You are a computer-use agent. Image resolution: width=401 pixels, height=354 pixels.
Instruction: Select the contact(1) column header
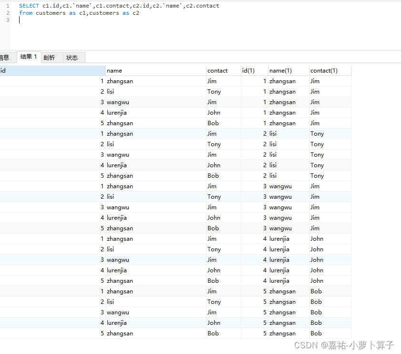pyautogui.click(x=330, y=70)
